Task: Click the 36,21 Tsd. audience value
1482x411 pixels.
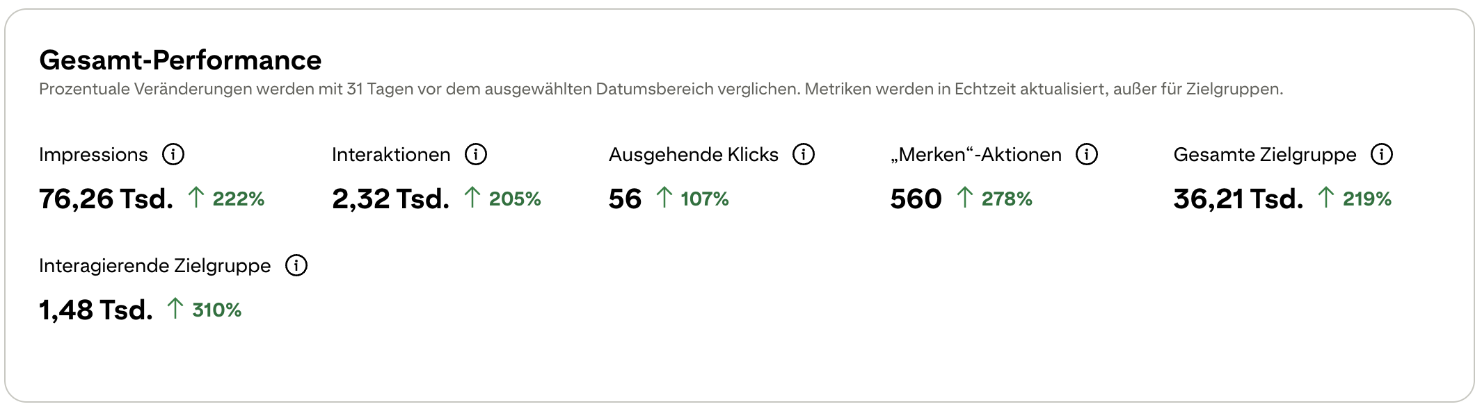Action: [1238, 199]
